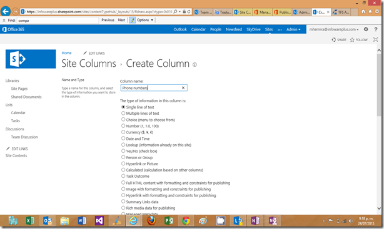Click the SharePoint site logo
This screenshot has width=384, height=229.
tap(31, 59)
